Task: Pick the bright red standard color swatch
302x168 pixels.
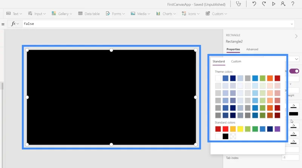Action: (x=225, y=129)
